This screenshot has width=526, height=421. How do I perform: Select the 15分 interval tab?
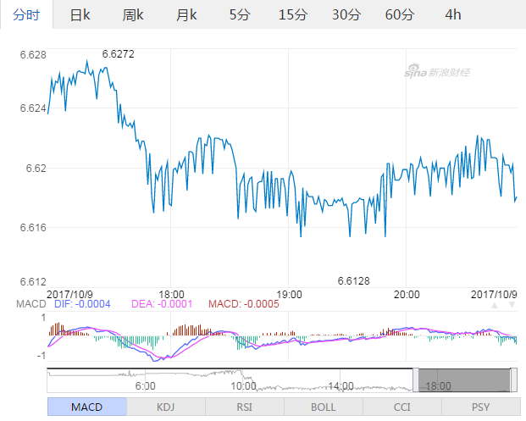click(293, 14)
